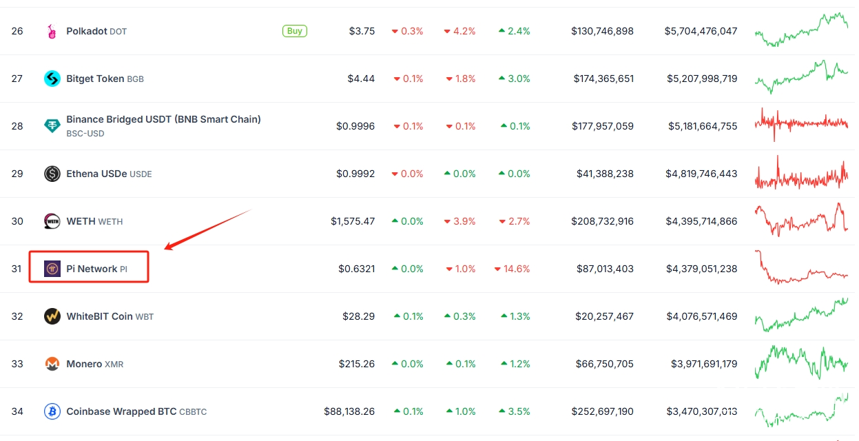The height and width of the screenshot is (441, 859).
Task: Click the Ethena USDe logo icon
Action: point(52,174)
